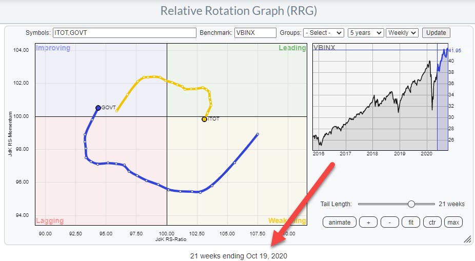Screen dimensions: 475x261
Task: Zoom in with the plus button
Action: coord(368,222)
